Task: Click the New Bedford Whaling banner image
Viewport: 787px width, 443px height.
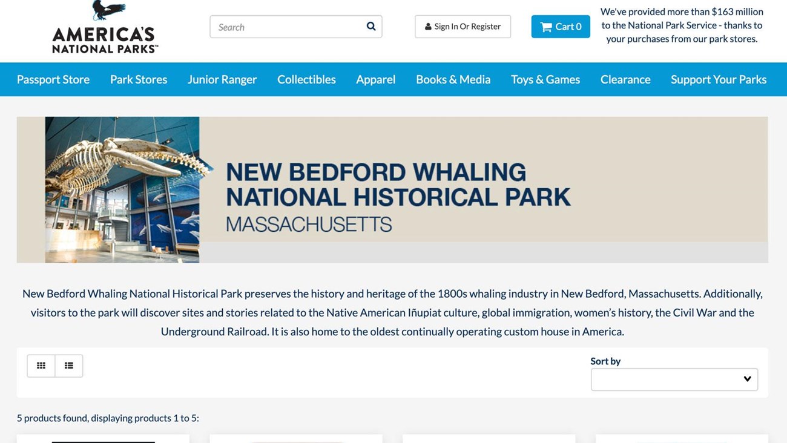Action: coord(392,189)
